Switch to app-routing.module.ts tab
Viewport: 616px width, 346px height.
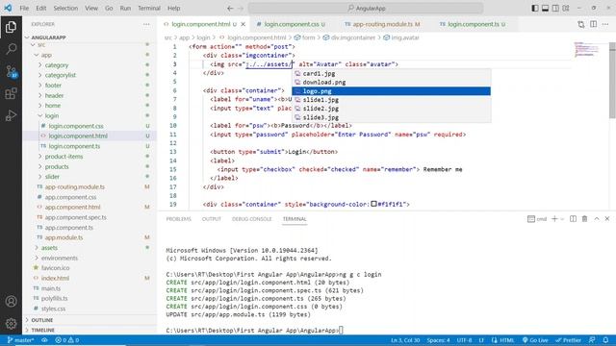pyautogui.click(x=382, y=24)
